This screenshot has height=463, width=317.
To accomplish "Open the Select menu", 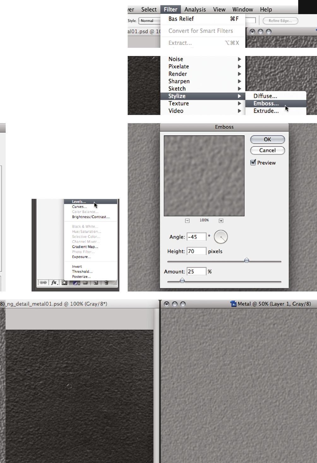I will (149, 9).
